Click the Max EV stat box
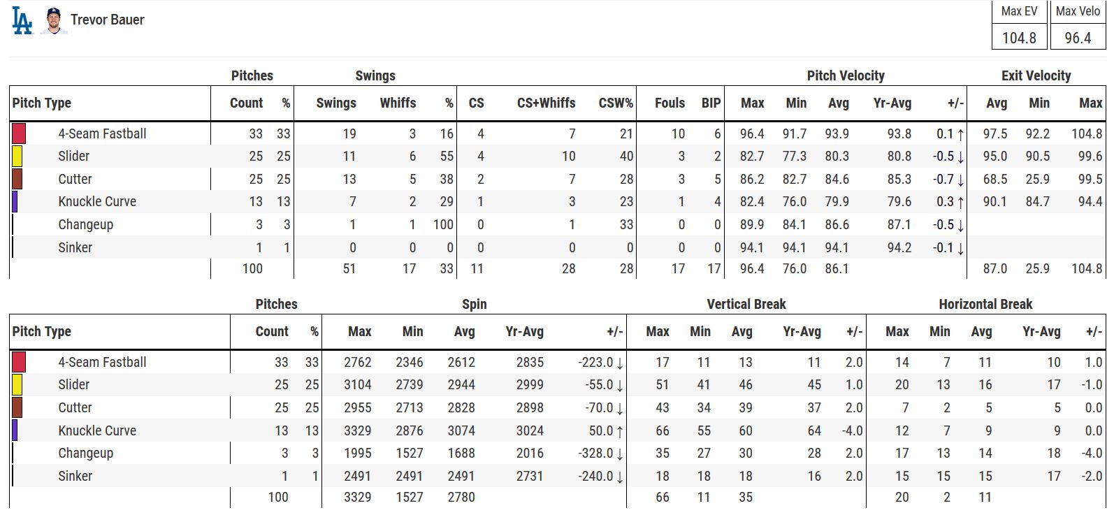The height and width of the screenshot is (515, 1114). 1019,26
